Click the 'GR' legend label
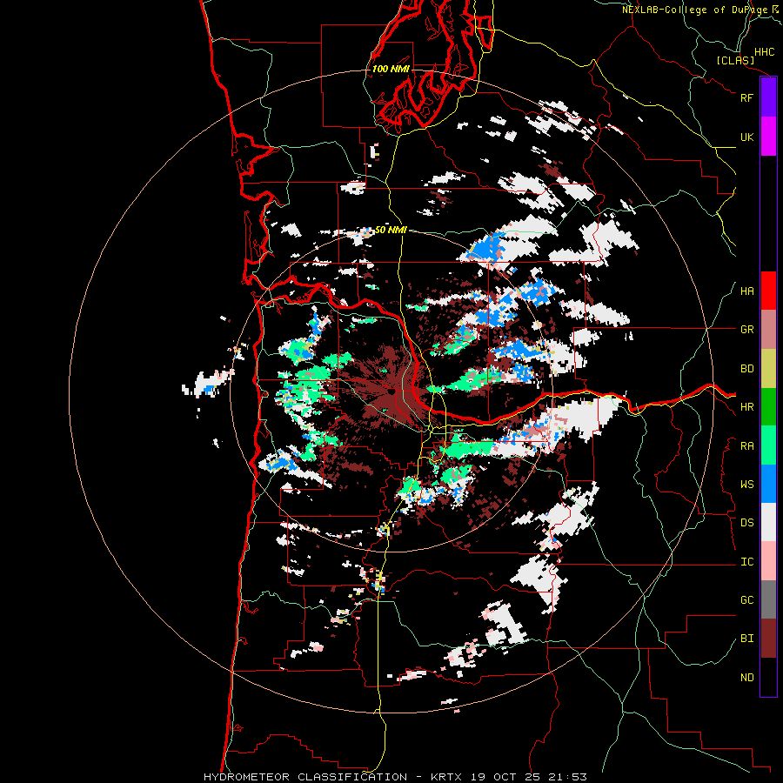This screenshot has width=783, height=783. [746, 330]
